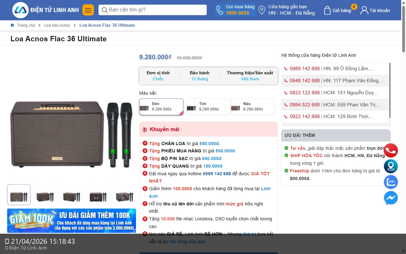The image size is (406, 254).
Task: Open the floating Messenger chat button
Action: 391,198
